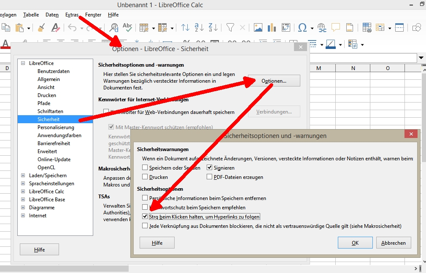The height and width of the screenshot is (273, 426).
Task: Insert a chart via bar chart icon
Action: click(x=272, y=27)
